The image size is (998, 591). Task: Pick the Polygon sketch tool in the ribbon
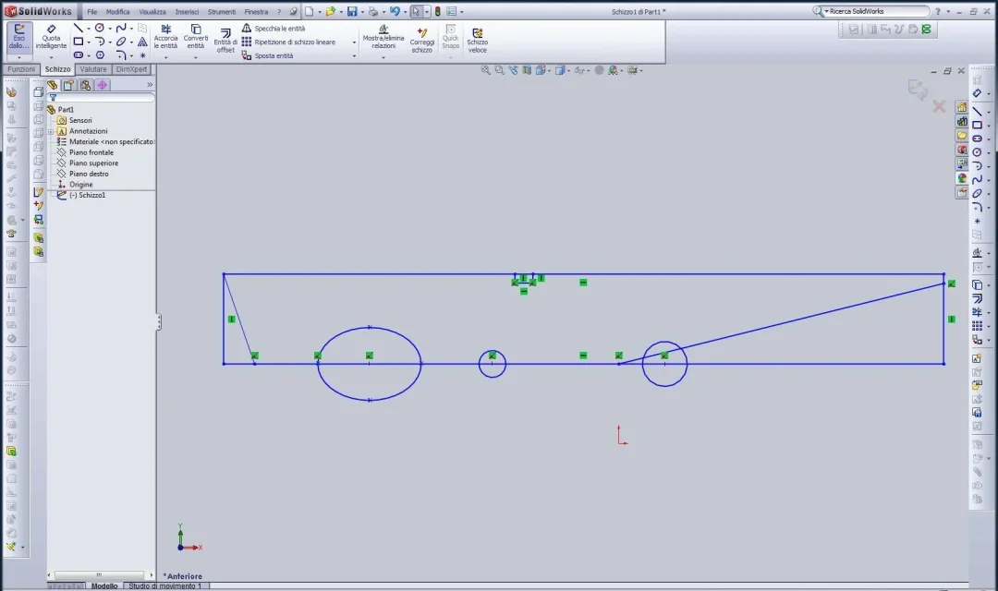pyautogui.click(x=100, y=55)
